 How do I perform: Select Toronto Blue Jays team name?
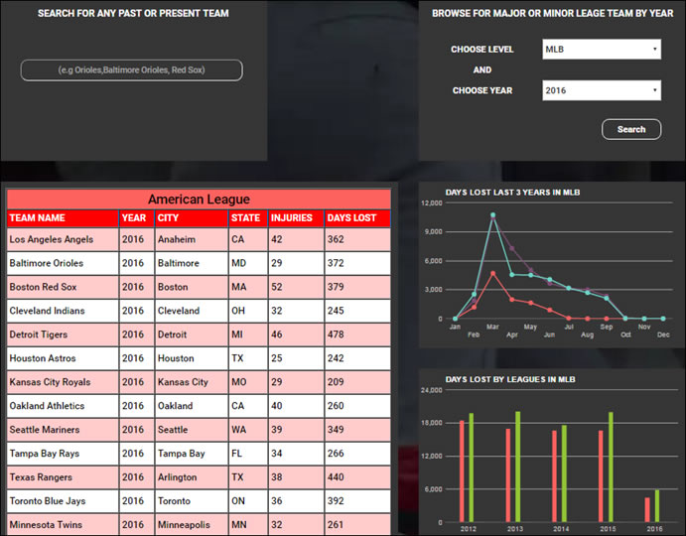48,501
